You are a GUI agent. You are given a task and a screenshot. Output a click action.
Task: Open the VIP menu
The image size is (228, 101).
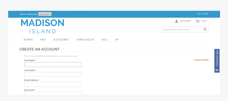pos(117,40)
